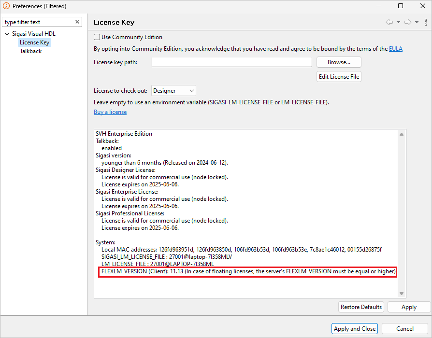Click the license info scrollbar up arrow

[x=402, y=134]
